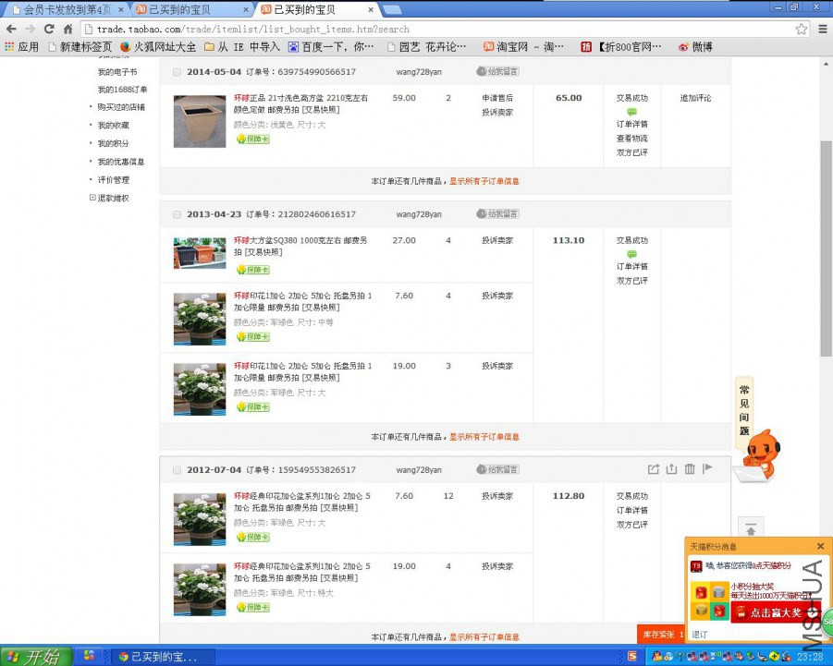Check the 2012-07-04 order checkbox
Image resolution: width=833 pixels, height=666 pixels.
(177, 470)
